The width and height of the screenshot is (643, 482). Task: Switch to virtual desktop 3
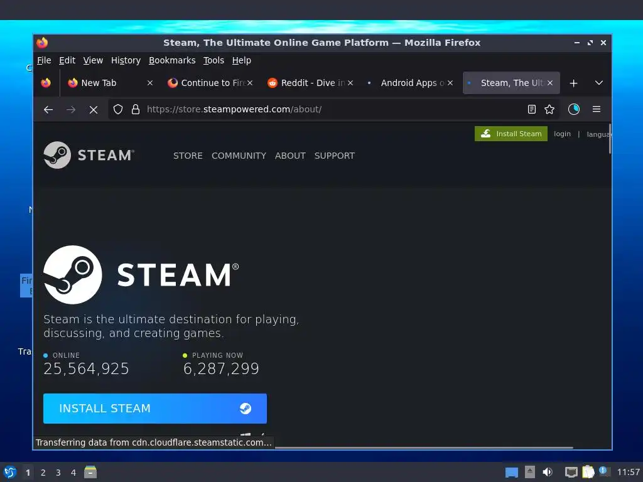[x=58, y=473]
